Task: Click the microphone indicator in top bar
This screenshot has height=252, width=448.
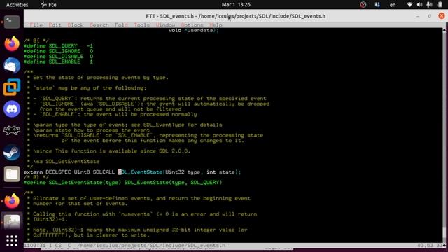Action: coord(429,5)
